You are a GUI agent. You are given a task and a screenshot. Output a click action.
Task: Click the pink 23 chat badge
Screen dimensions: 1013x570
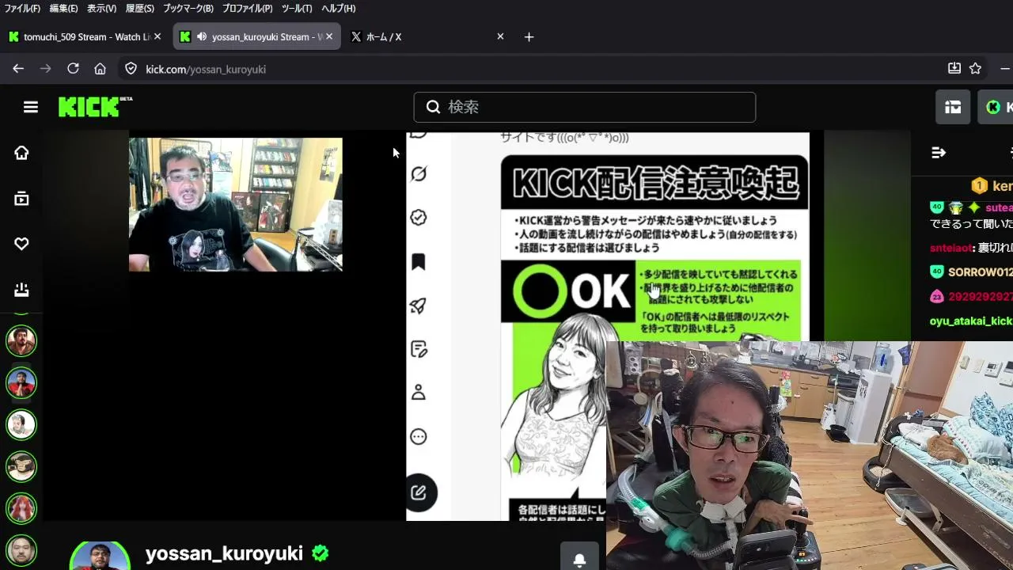tap(937, 296)
